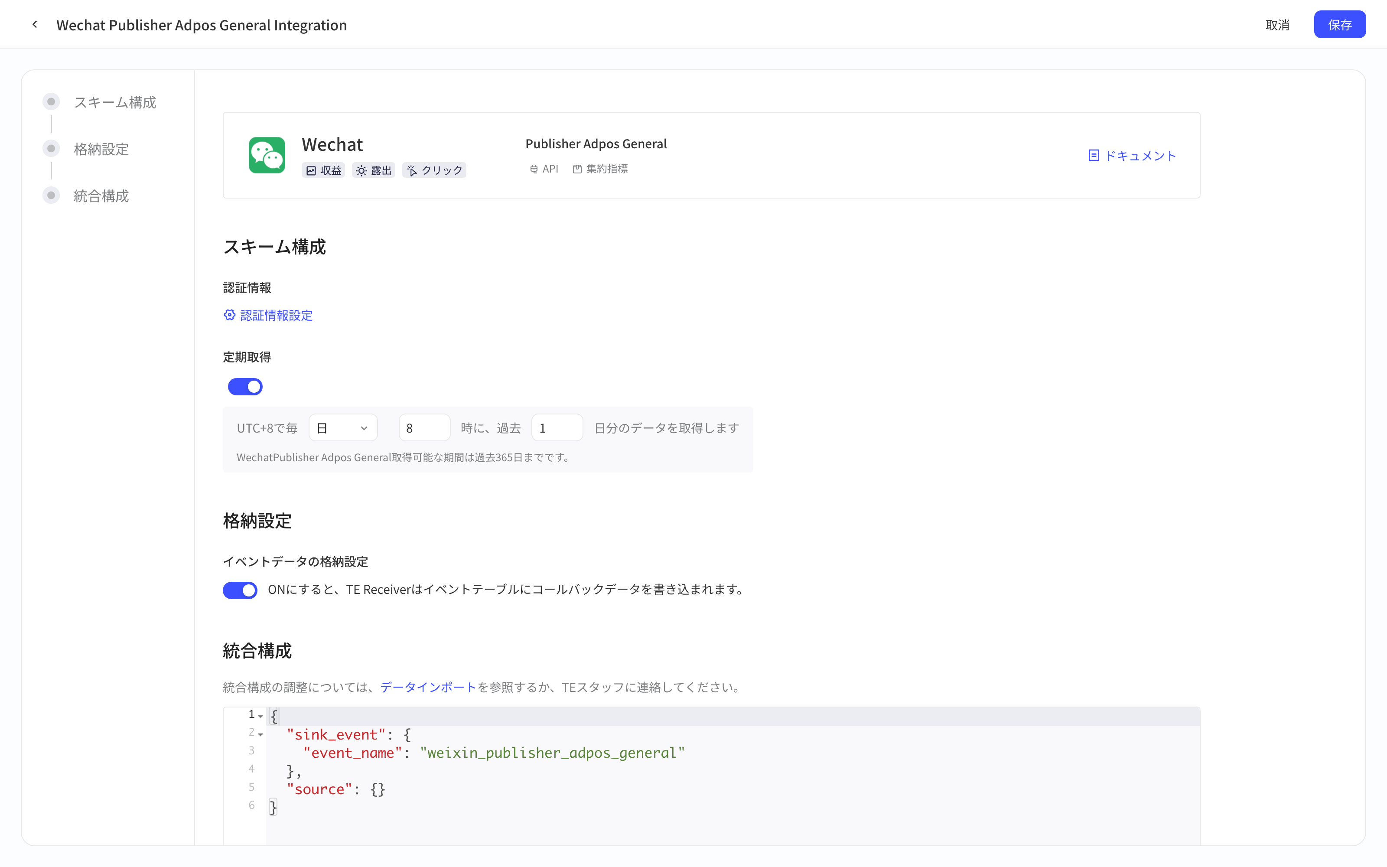Click the 収益 revenue tag
The width and height of the screenshot is (1387, 867).
(x=323, y=170)
